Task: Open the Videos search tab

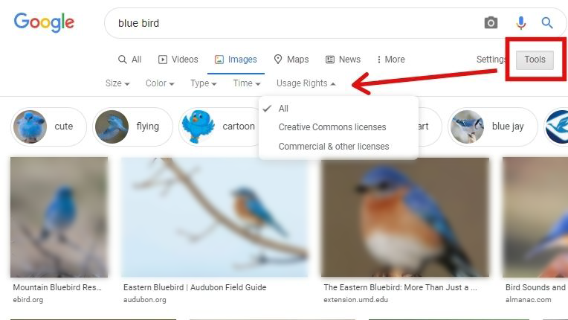Action: coord(178,60)
